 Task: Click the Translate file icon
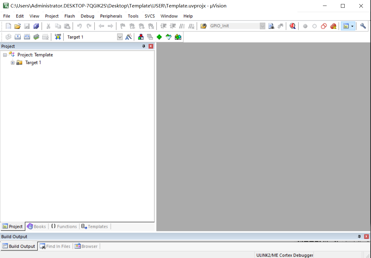8,37
